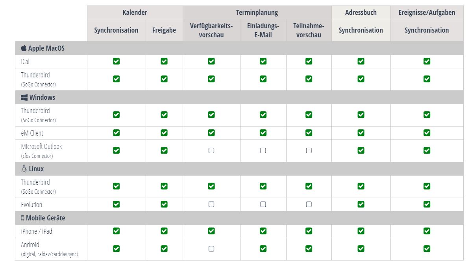Click the Einladungs-E-Mail column header

263,30
